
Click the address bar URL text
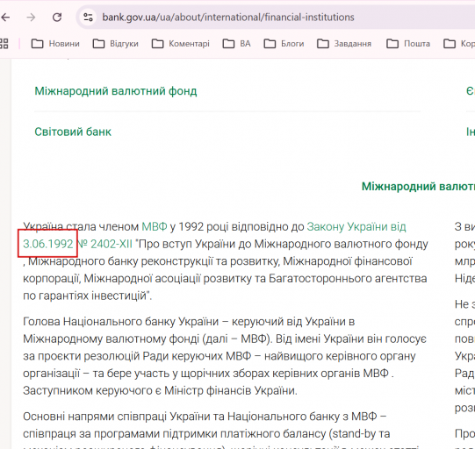pyautogui.click(x=228, y=18)
